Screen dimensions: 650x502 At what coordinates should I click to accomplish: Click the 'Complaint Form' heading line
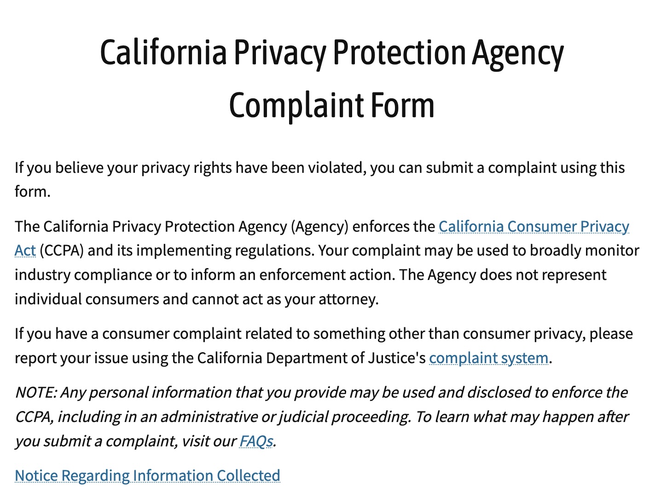331,105
